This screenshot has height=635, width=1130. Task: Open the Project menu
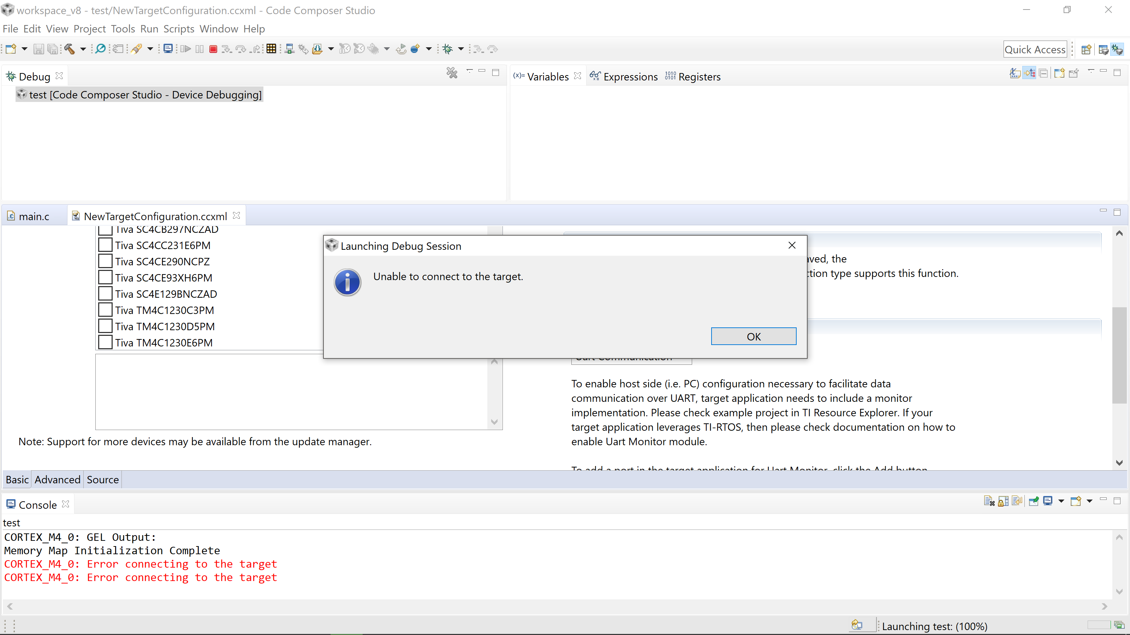[89, 29]
